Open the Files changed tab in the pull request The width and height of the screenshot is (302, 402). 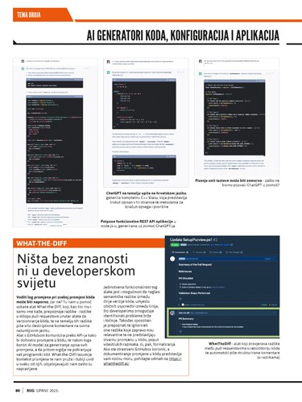tap(234, 252)
